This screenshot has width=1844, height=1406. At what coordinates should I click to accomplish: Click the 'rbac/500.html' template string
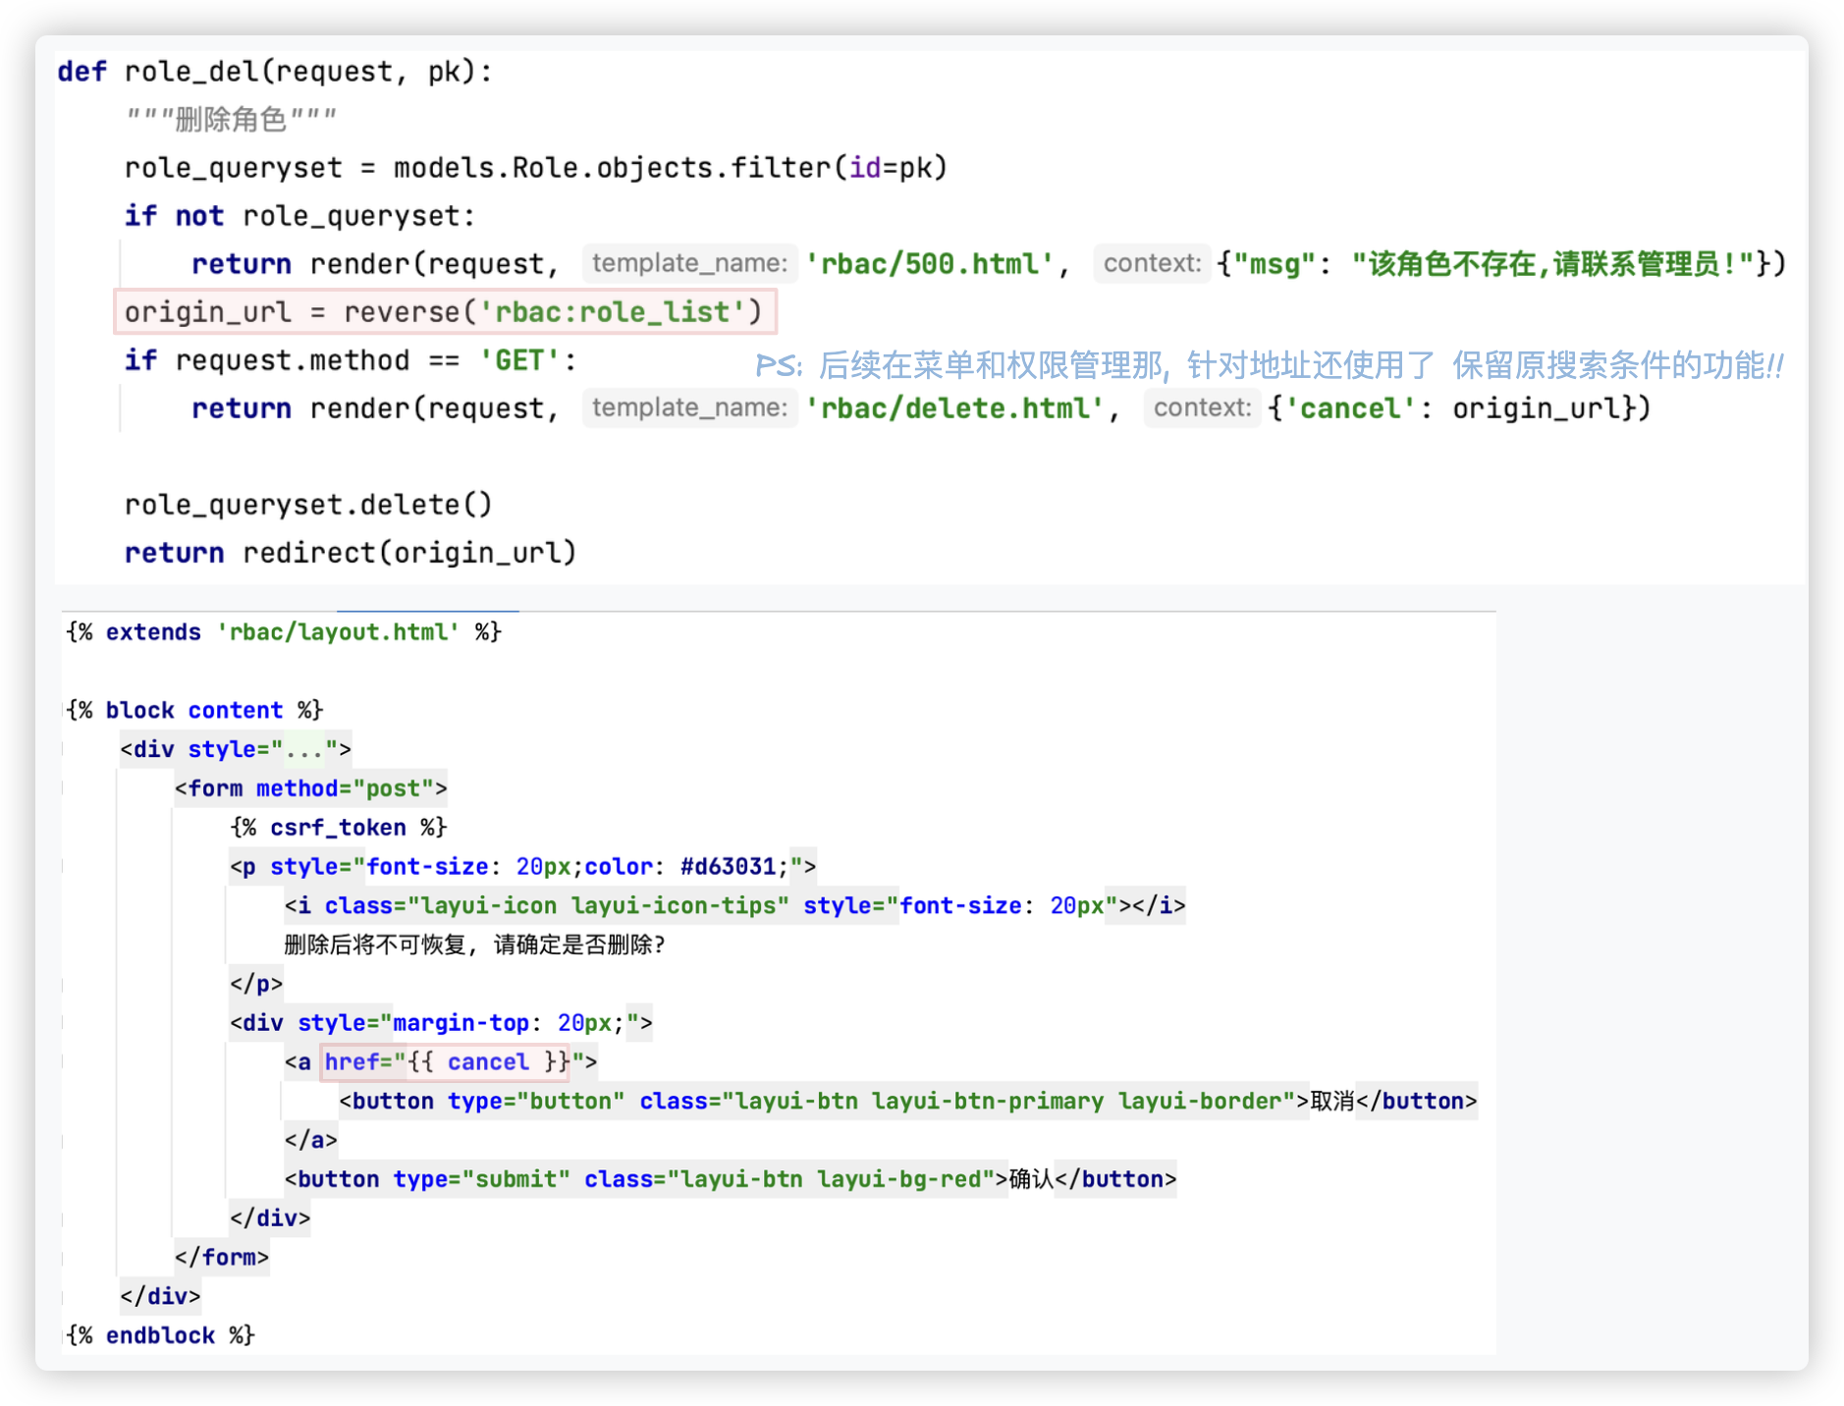[929, 264]
